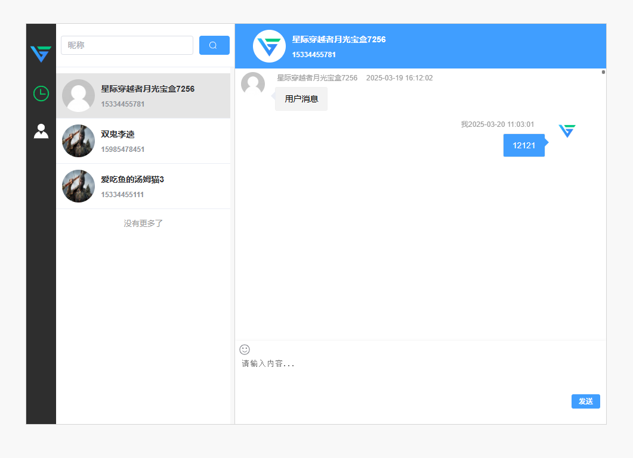Click the 双鬼李逵 avatar thumbnail

[78, 141]
